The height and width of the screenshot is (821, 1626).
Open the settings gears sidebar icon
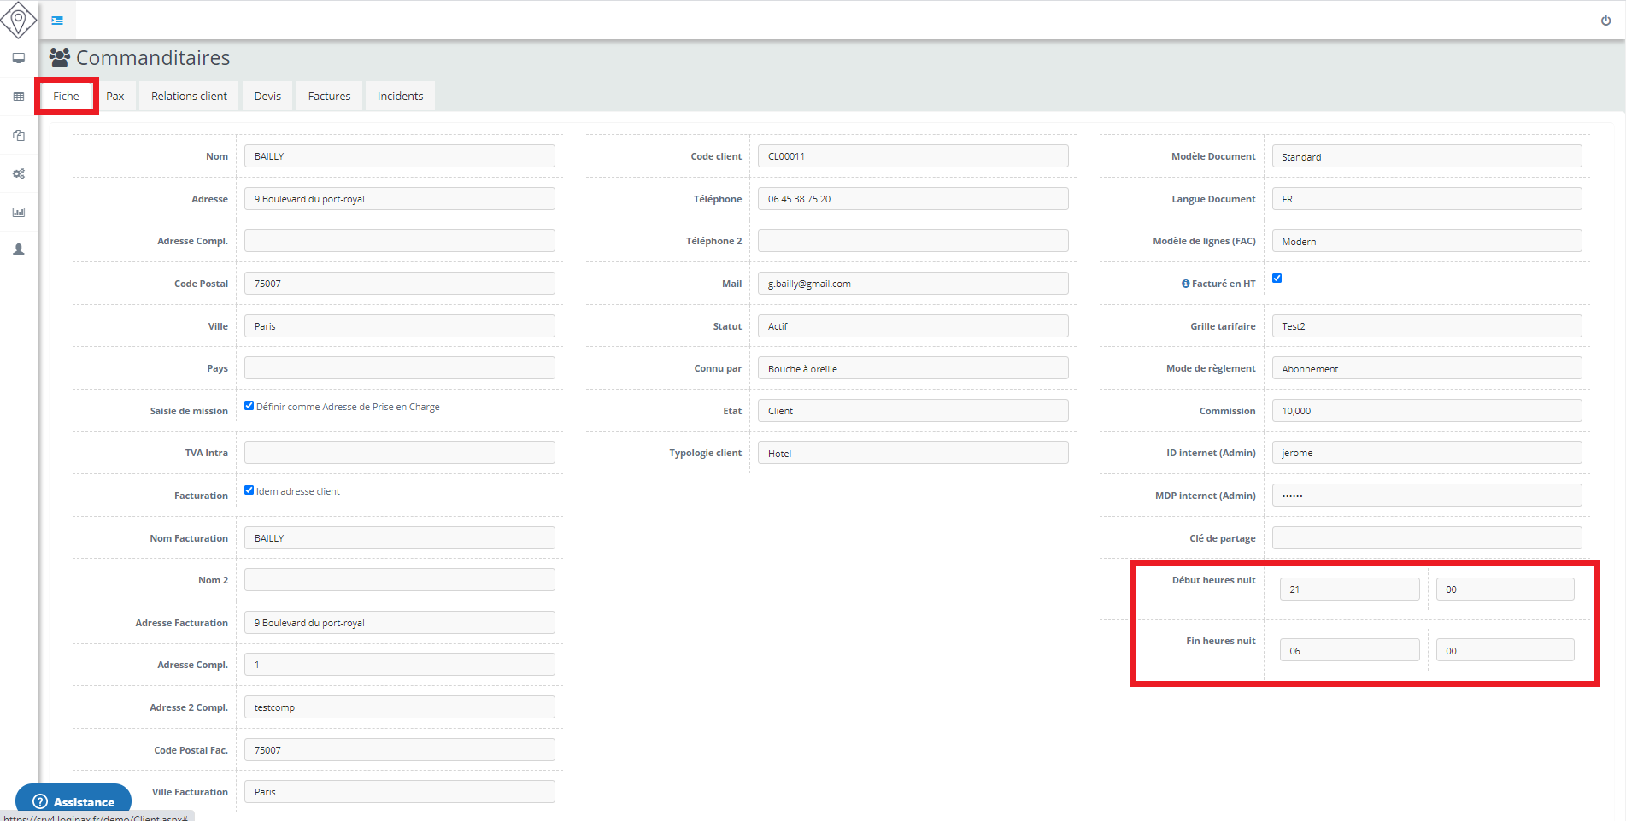coord(18,173)
